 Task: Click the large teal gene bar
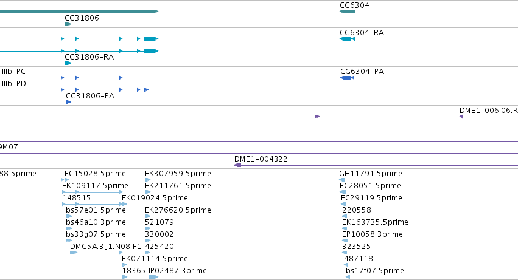79,12
